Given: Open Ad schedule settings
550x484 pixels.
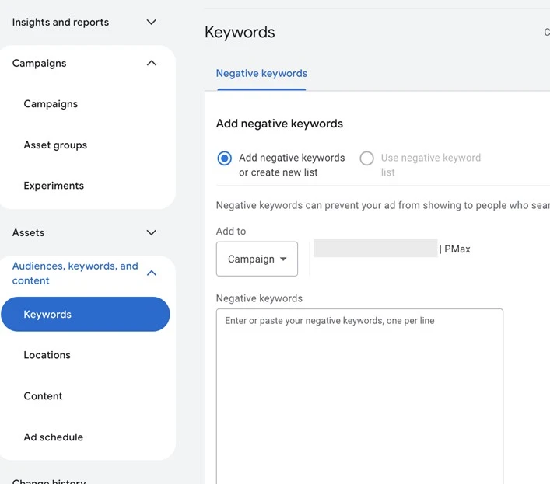Looking at the screenshot, I should tap(53, 437).
